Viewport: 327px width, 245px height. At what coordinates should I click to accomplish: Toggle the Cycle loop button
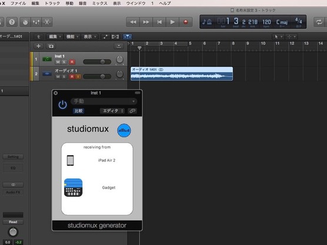pos(319,22)
